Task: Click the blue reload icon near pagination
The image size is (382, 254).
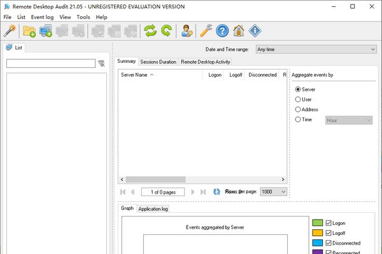Action: (216, 192)
